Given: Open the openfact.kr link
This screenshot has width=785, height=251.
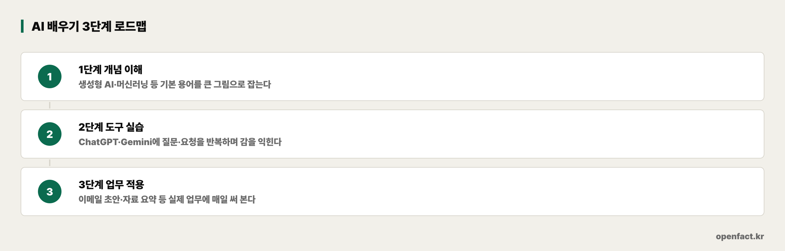Looking at the screenshot, I should click(740, 236).
